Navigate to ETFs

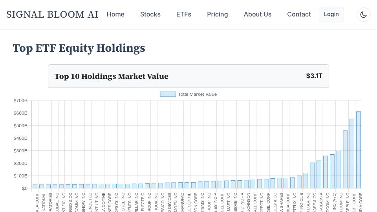tap(184, 15)
